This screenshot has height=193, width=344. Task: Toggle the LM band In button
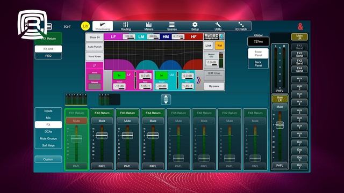[x=161, y=76]
